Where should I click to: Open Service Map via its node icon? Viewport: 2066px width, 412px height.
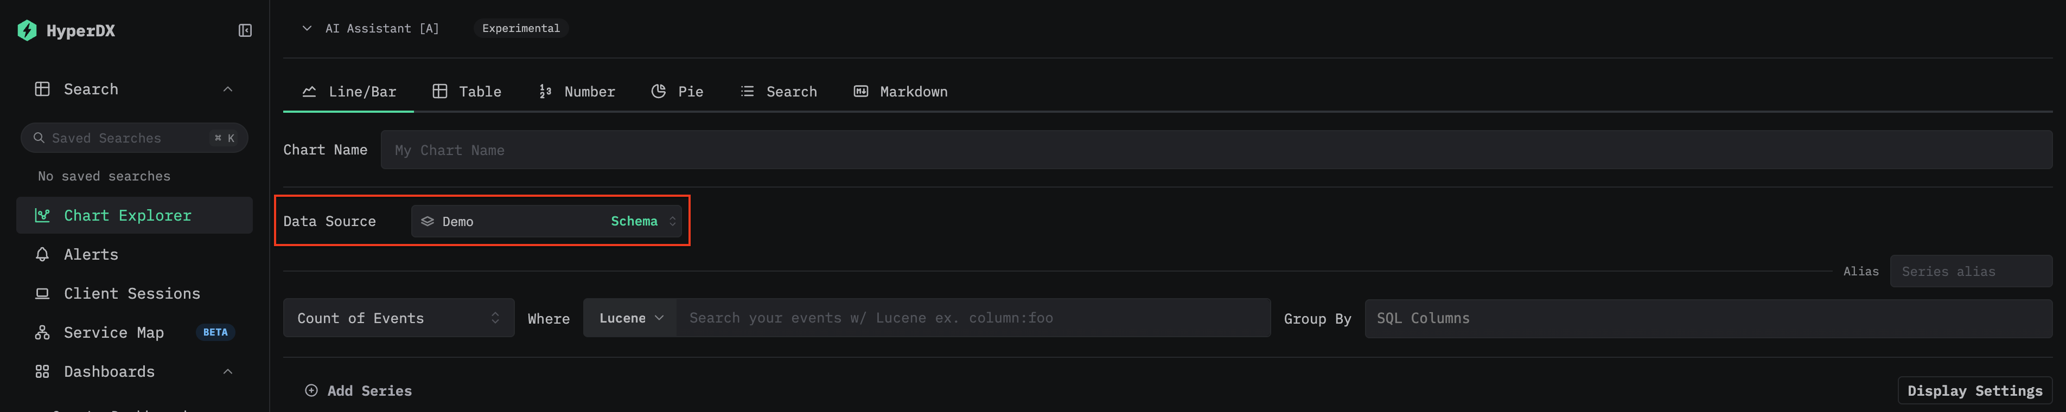[42, 333]
